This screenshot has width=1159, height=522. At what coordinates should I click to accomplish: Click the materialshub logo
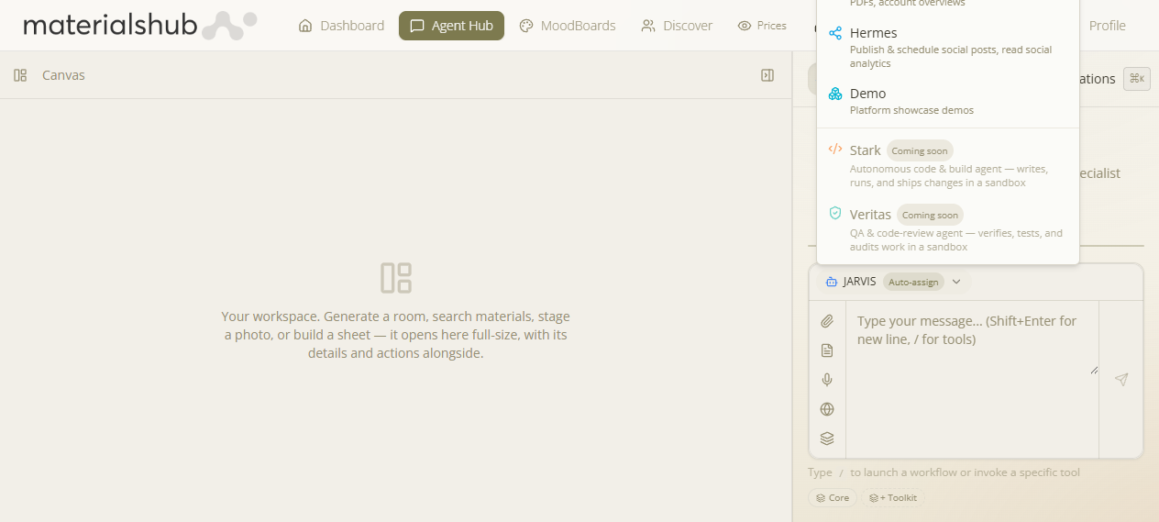point(139,25)
